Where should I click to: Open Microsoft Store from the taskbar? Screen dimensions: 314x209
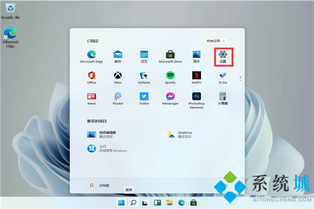tap(194, 203)
